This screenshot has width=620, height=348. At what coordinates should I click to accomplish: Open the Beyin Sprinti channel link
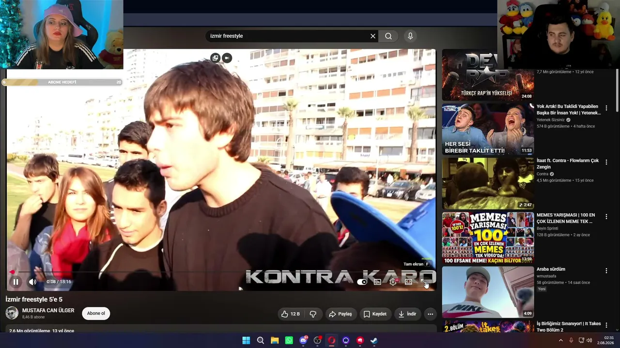click(x=547, y=228)
